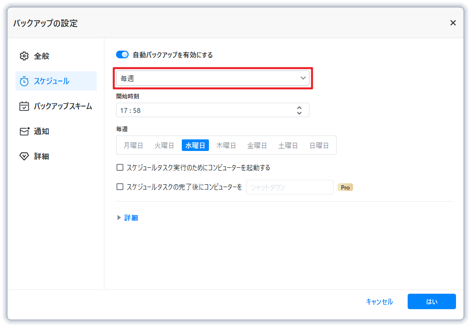This screenshot has height=327, width=471.
Task: Click the chevron arrow of the 毎週 dropdown
Action: [303, 78]
